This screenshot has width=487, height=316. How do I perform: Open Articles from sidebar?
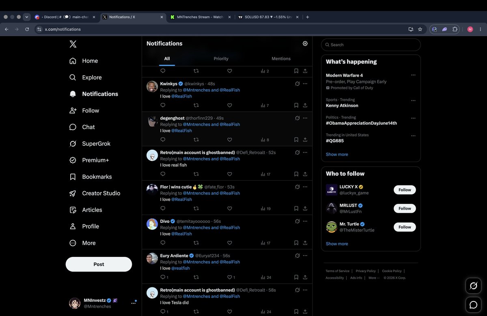point(86,210)
